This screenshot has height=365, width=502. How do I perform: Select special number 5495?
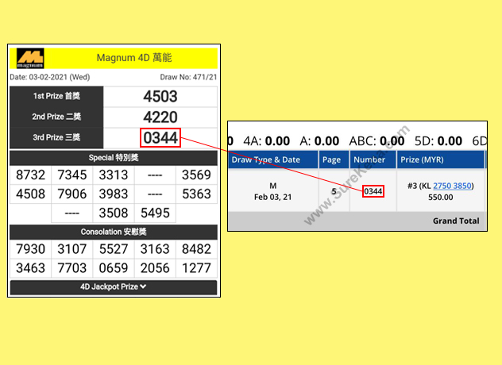[x=155, y=213]
